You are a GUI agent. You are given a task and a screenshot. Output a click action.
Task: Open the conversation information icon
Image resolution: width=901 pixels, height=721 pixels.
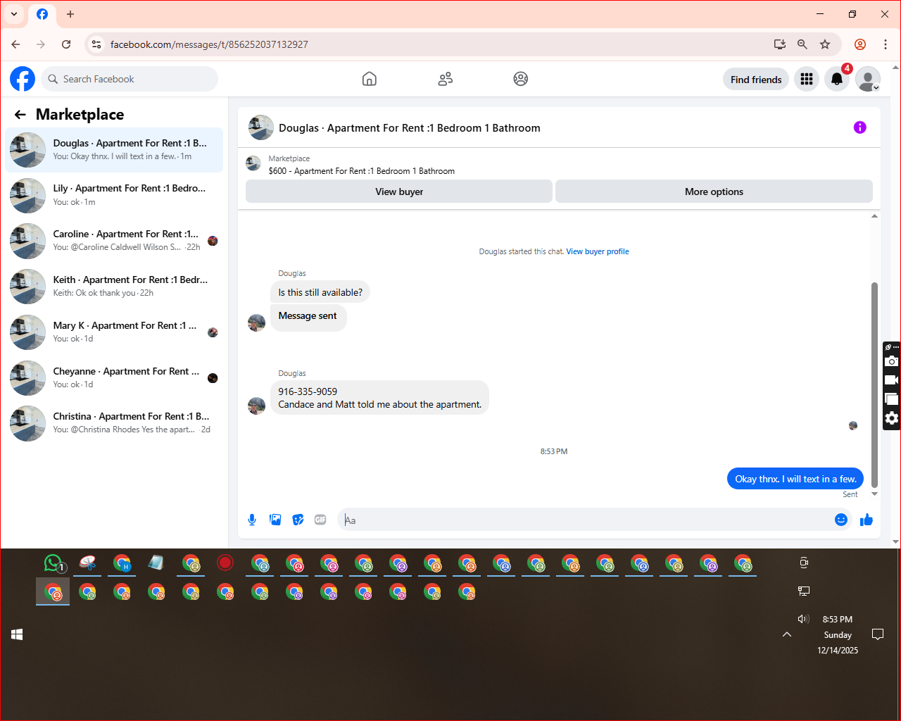click(x=859, y=127)
